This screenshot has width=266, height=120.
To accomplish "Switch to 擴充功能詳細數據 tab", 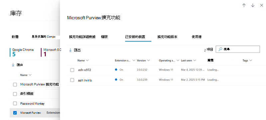I will pyautogui.click(x=82, y=37).
